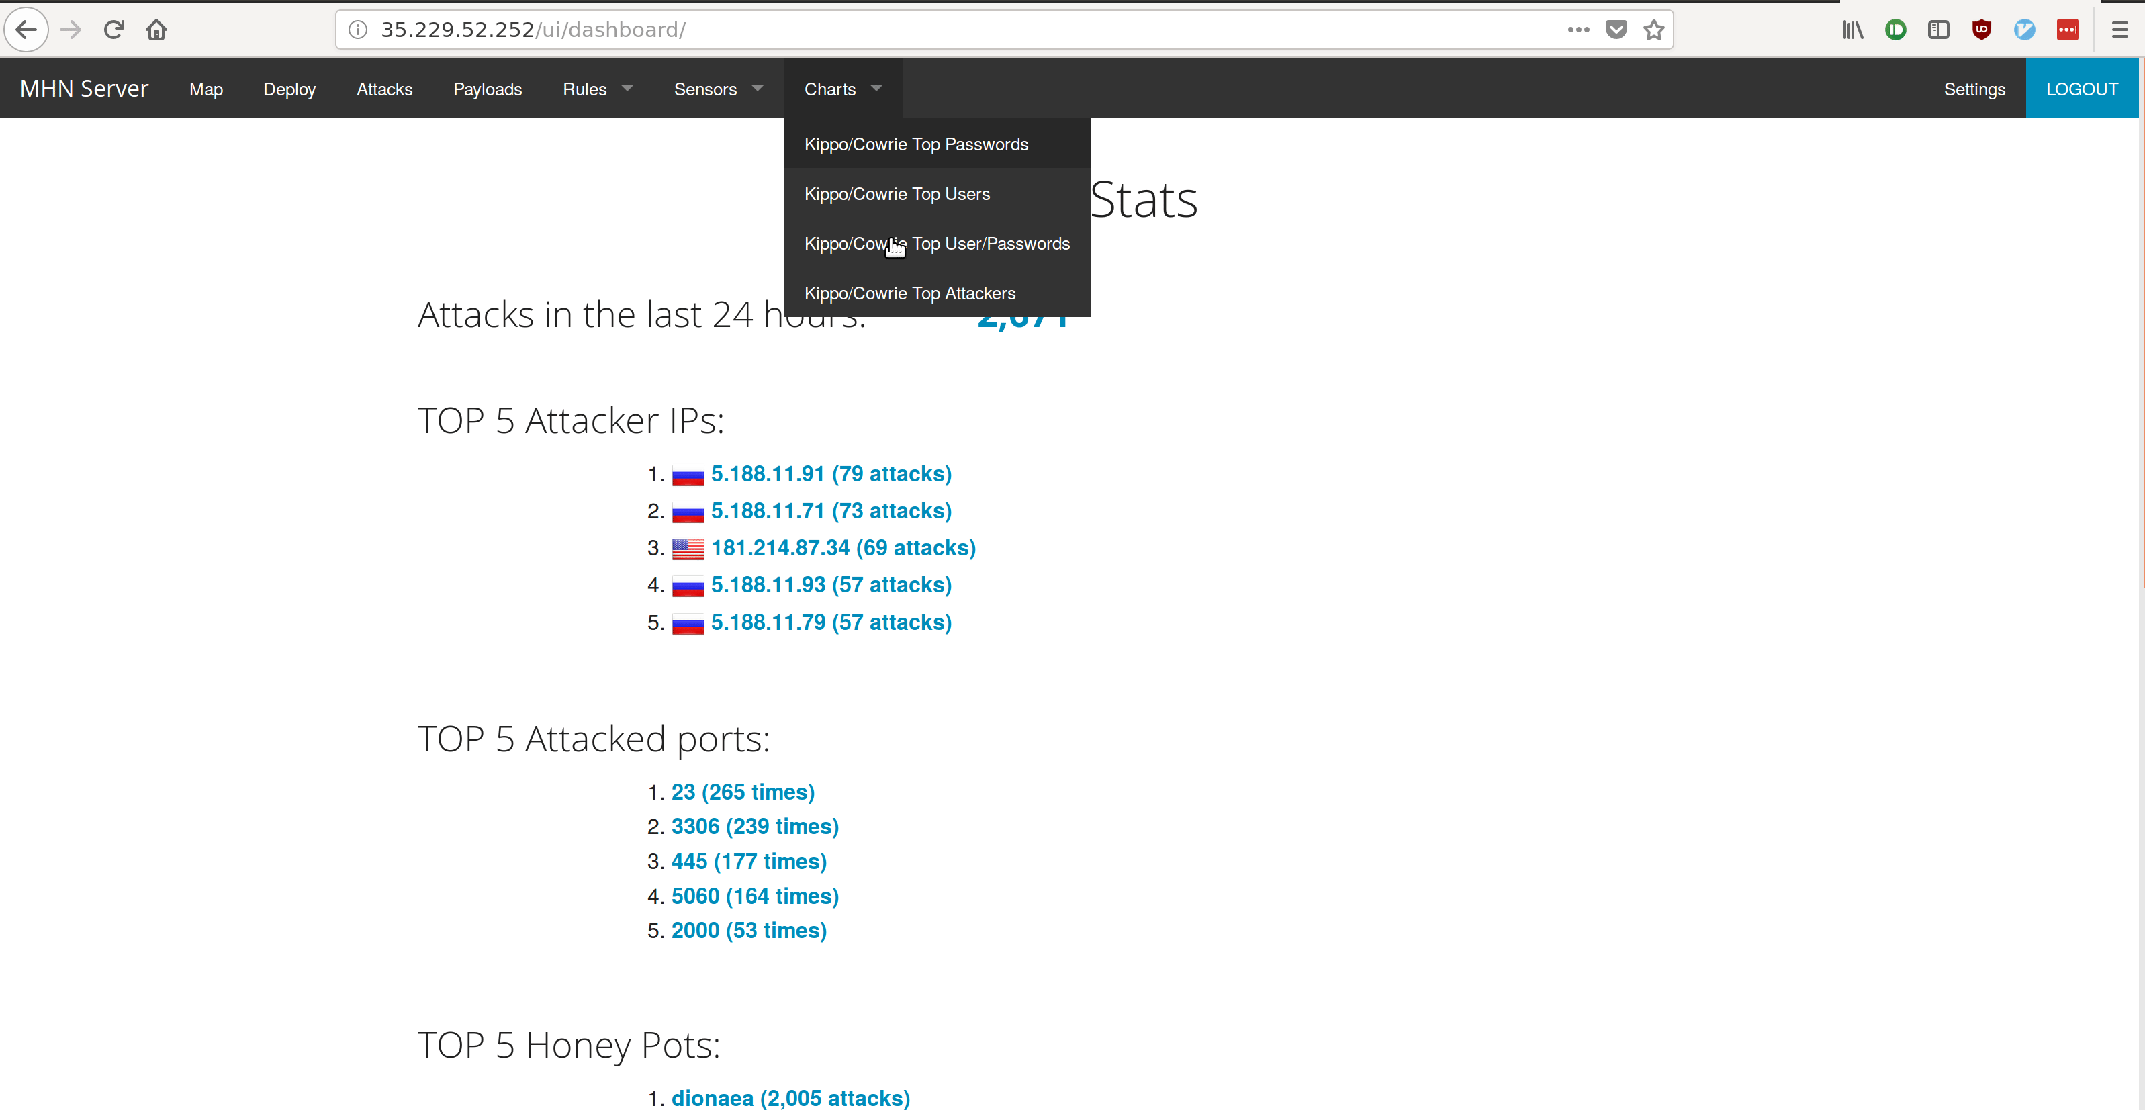This screenshot has width=2145, height=1110.
Task: View site information icon in address bar
Action: [358, 30]
